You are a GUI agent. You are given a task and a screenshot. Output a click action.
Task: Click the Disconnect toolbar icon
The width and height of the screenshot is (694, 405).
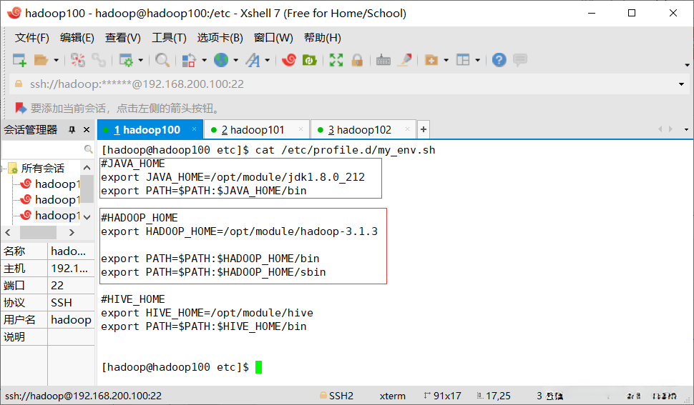coord(78,60)
